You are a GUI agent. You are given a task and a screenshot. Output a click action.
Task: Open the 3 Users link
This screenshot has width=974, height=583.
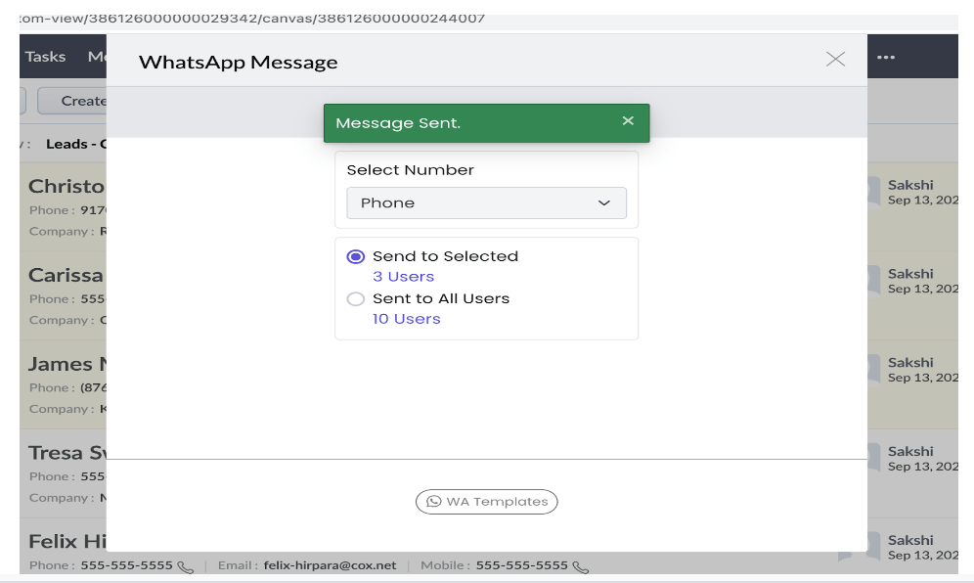(403, 276)
